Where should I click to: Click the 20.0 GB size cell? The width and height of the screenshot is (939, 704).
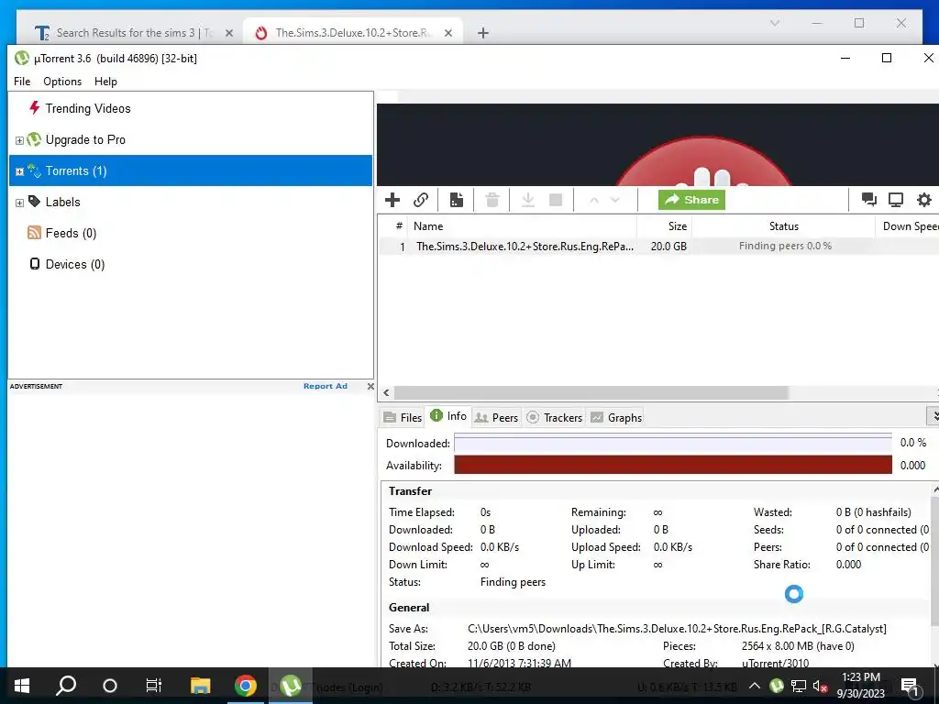click(x=668, y=246)
